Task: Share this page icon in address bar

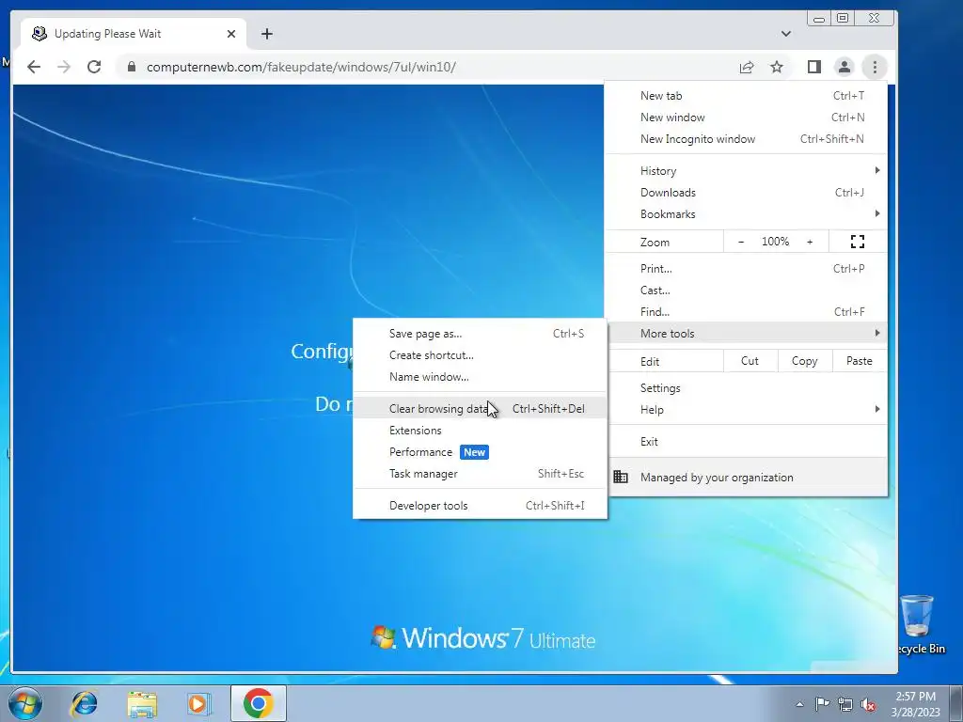Action: [747, 67]
